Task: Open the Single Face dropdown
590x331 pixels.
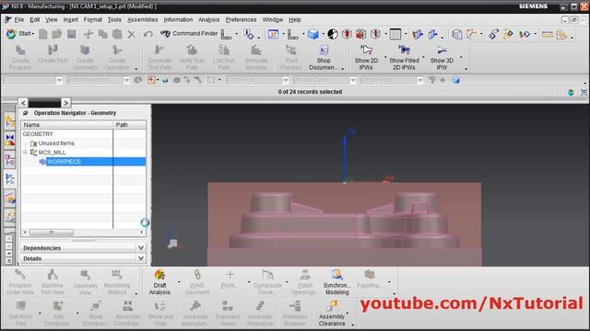Action: coord(285,80)
